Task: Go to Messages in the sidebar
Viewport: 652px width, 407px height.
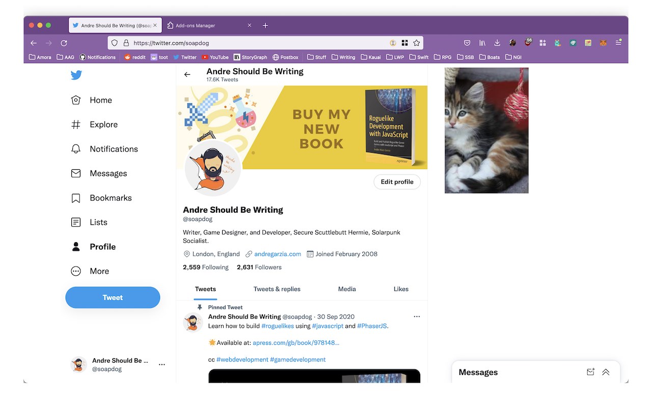Action: point(99,173)
